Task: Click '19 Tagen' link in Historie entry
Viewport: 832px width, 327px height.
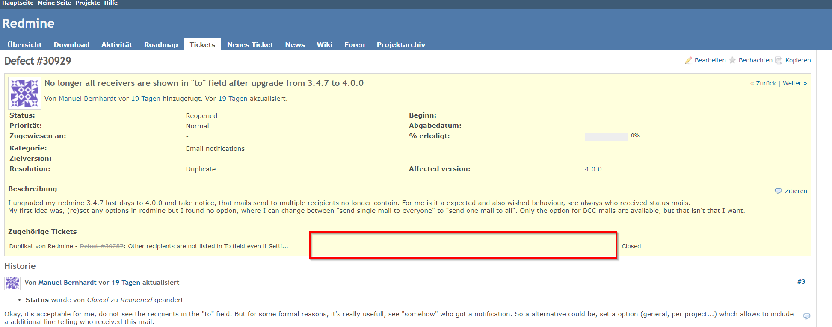Action: pos(126,283)
